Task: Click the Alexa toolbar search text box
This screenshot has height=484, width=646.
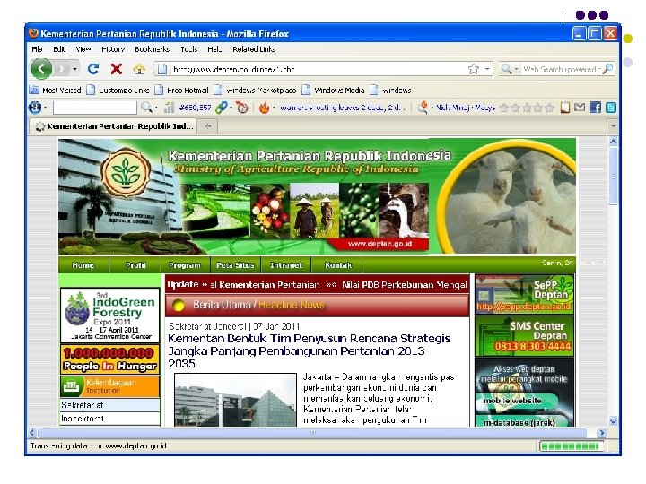Action: (x=95, y=108)
